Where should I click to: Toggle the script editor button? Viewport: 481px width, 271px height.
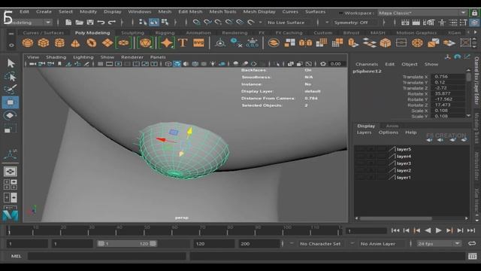point(473,256)
